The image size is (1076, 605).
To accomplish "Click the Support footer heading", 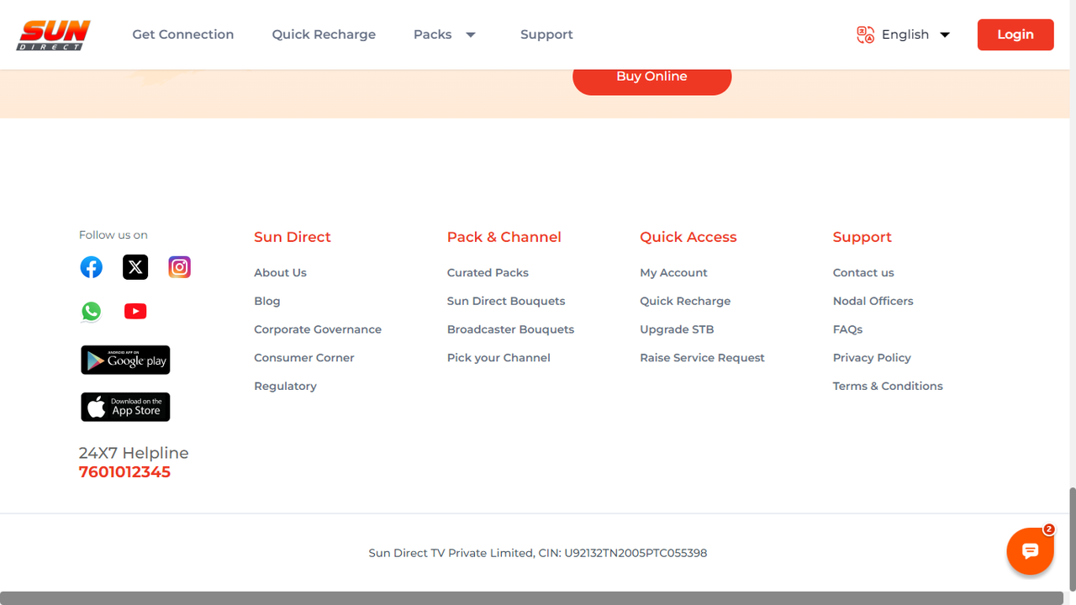I will [x=862, y=237].
